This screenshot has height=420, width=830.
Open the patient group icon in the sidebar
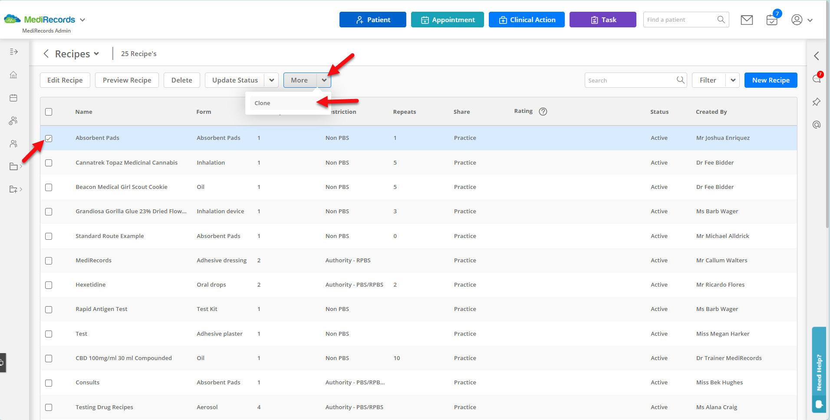[13, 121]
